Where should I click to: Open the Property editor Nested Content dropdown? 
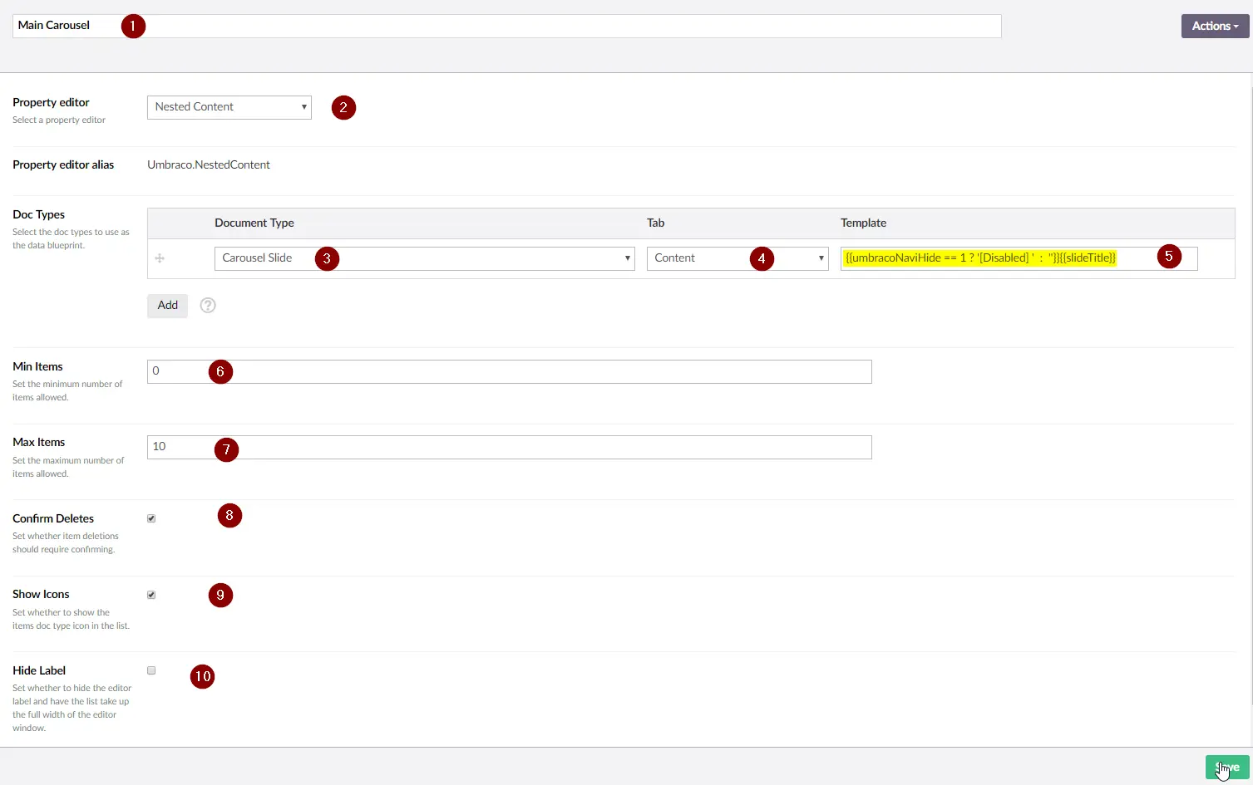click(229, 107)
